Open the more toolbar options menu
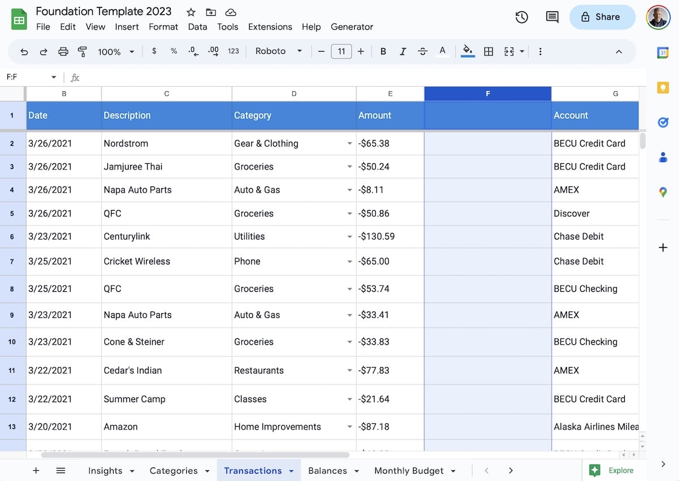 click(x=540, y=52)
